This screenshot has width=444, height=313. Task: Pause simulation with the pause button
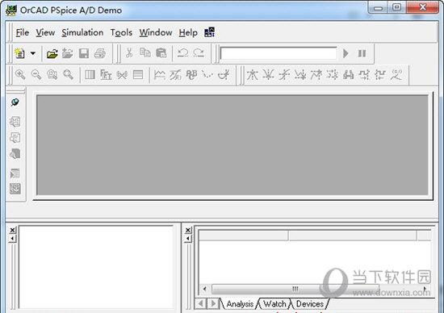pyautogui.click(x=362, y=53)
